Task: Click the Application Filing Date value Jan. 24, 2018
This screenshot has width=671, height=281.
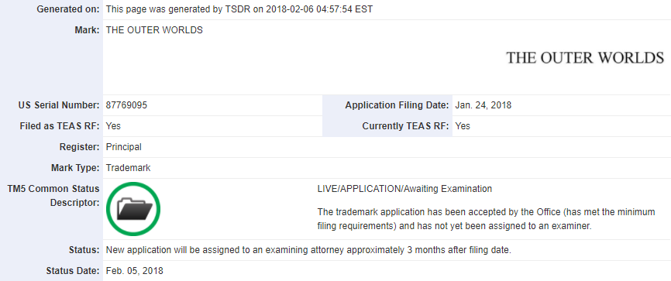Action: [x=483, y=105]
